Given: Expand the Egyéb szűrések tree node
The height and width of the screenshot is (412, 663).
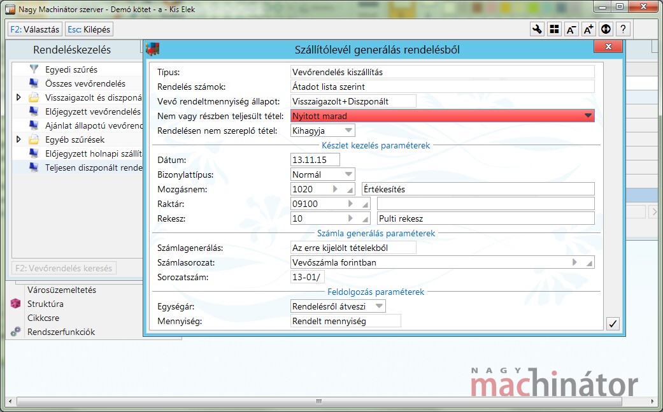Looking at the screenshot, I should [18, 139].
